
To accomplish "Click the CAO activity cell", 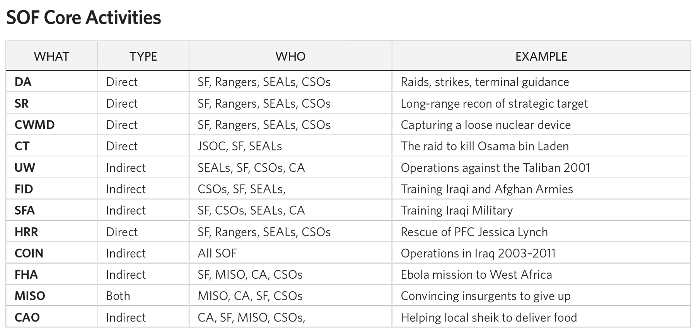I will [27, 317].
